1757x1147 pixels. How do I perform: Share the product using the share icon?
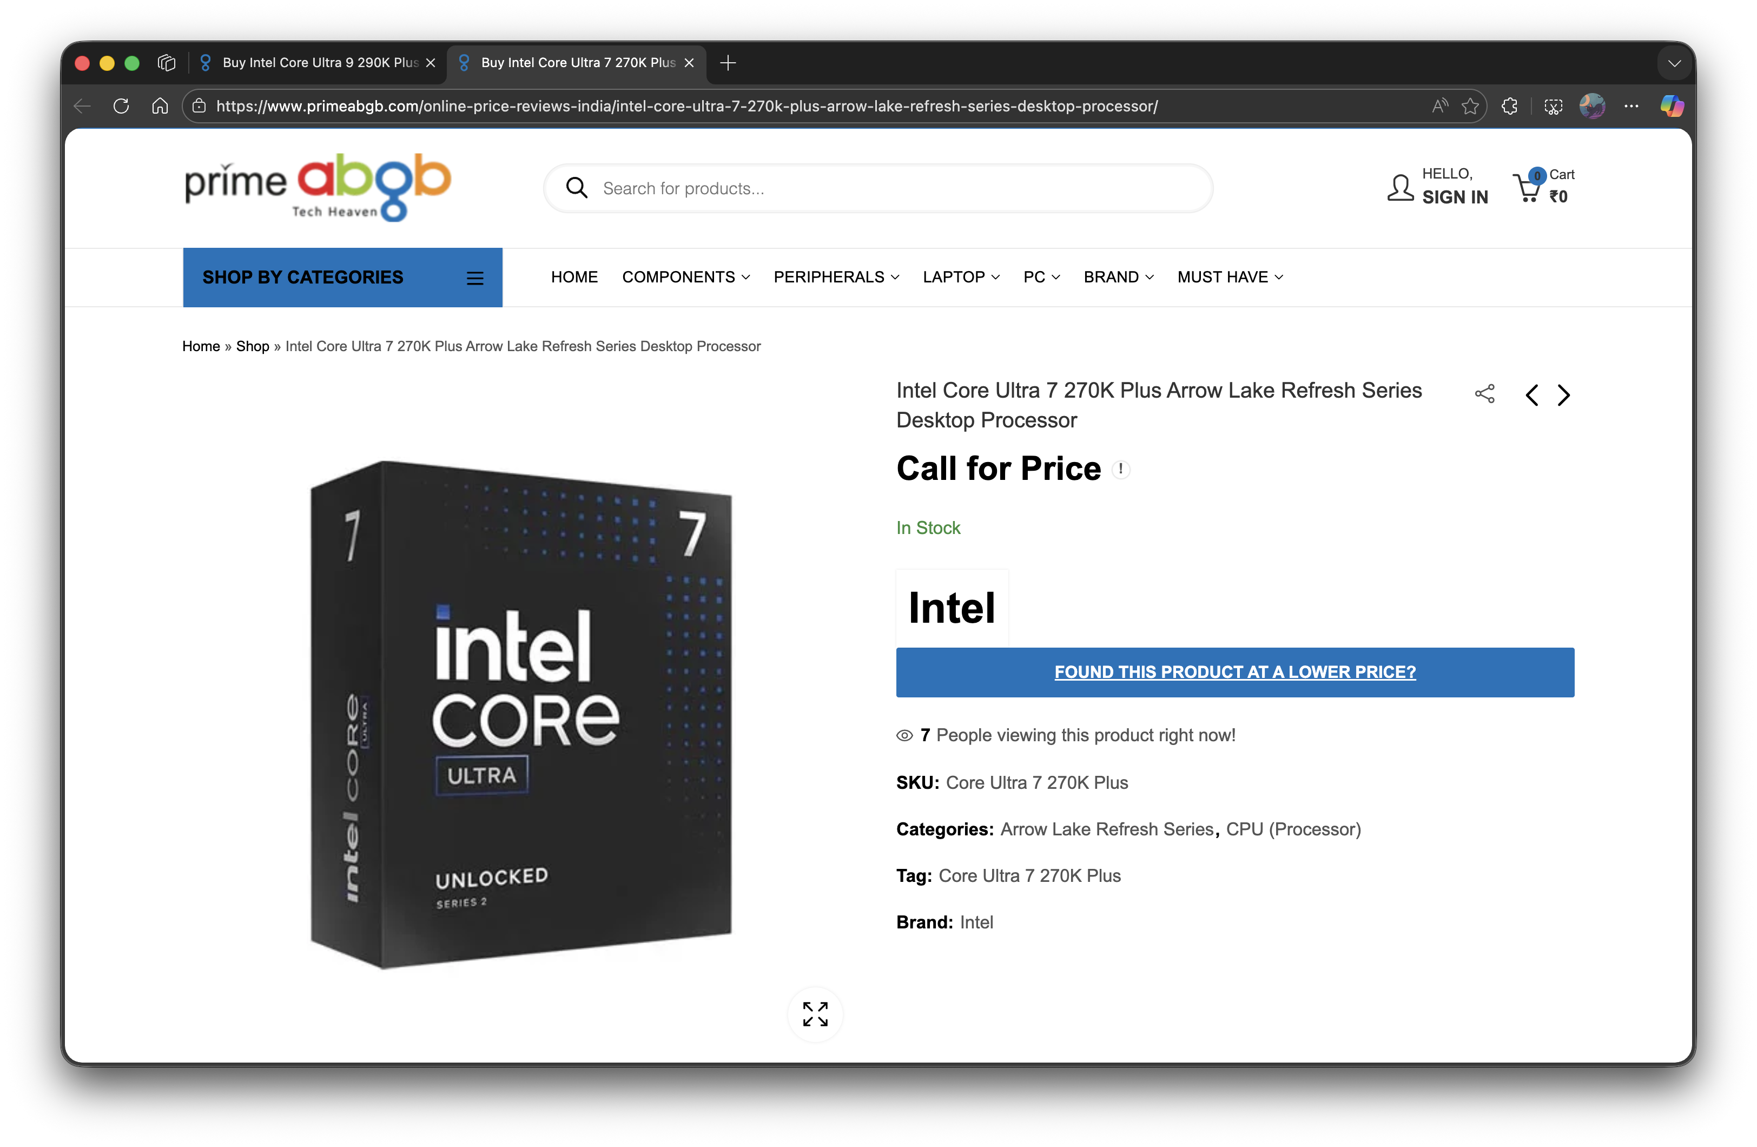click(x=1484, y=394)
